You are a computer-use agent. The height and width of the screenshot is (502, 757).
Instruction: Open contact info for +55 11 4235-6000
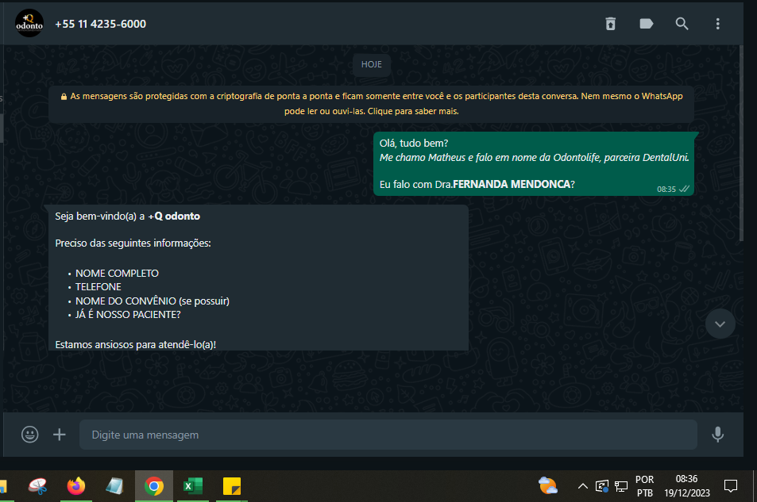tap(100, 24)
